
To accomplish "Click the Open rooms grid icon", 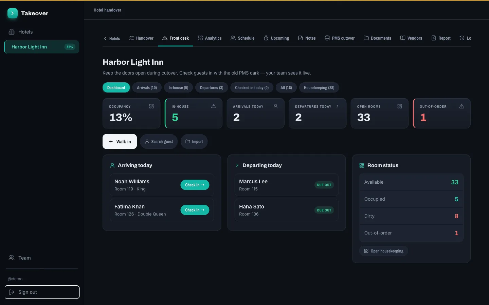I will 400,106.
